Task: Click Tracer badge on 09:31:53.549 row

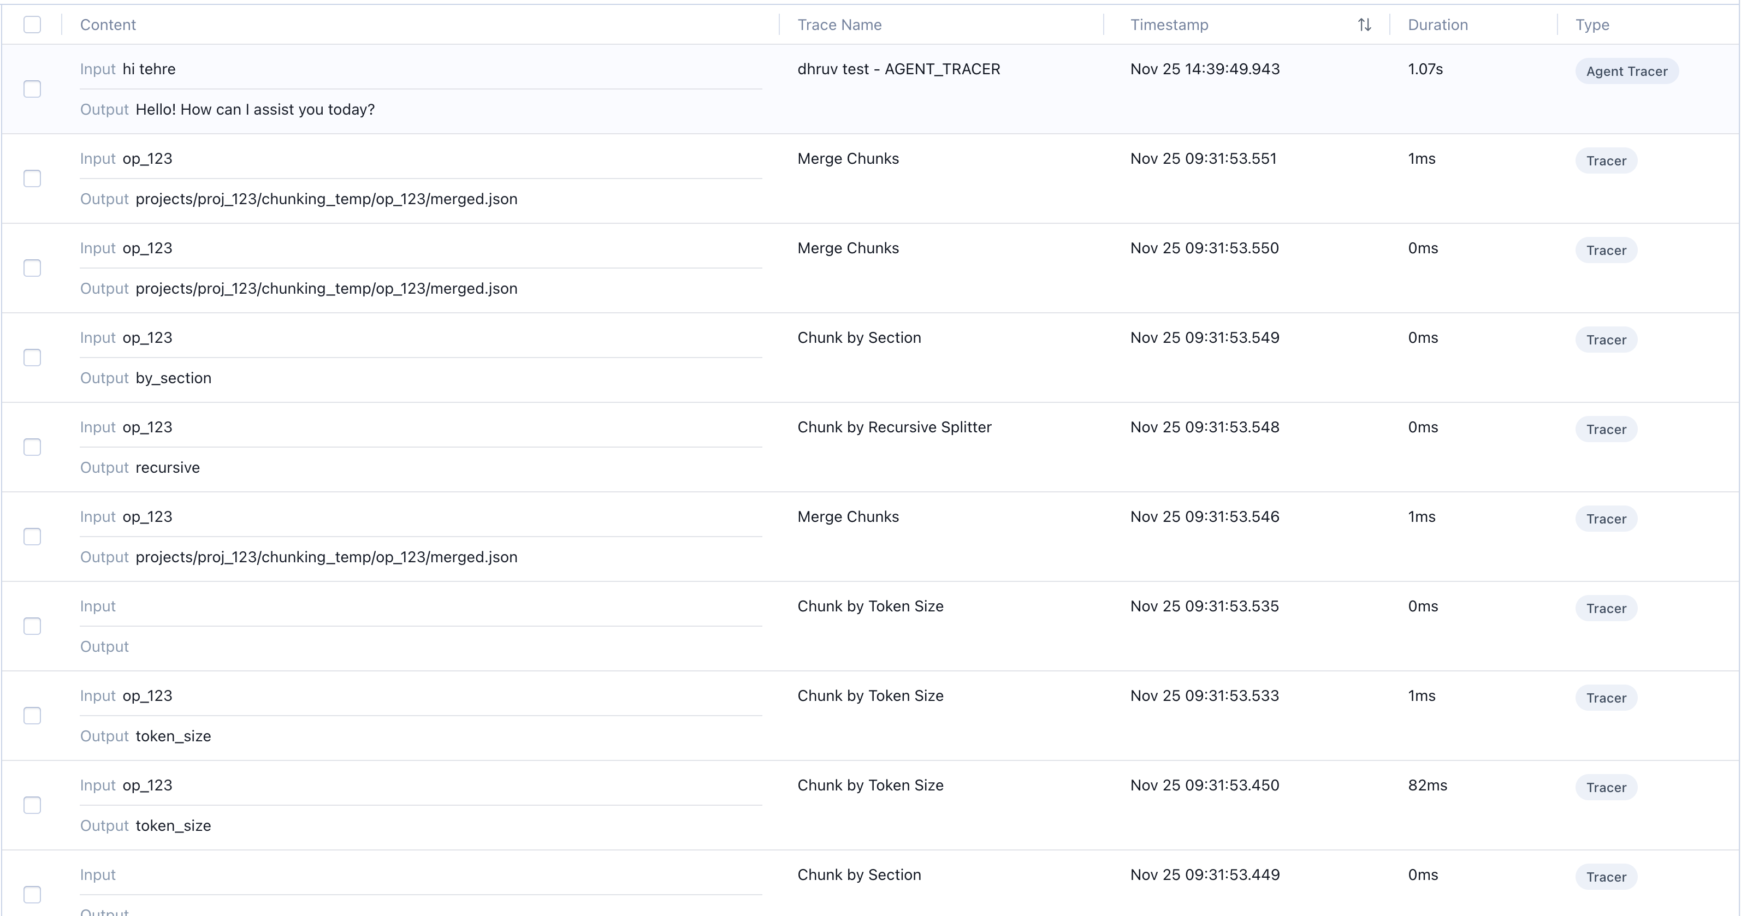Action: (x=1605, y=340)
